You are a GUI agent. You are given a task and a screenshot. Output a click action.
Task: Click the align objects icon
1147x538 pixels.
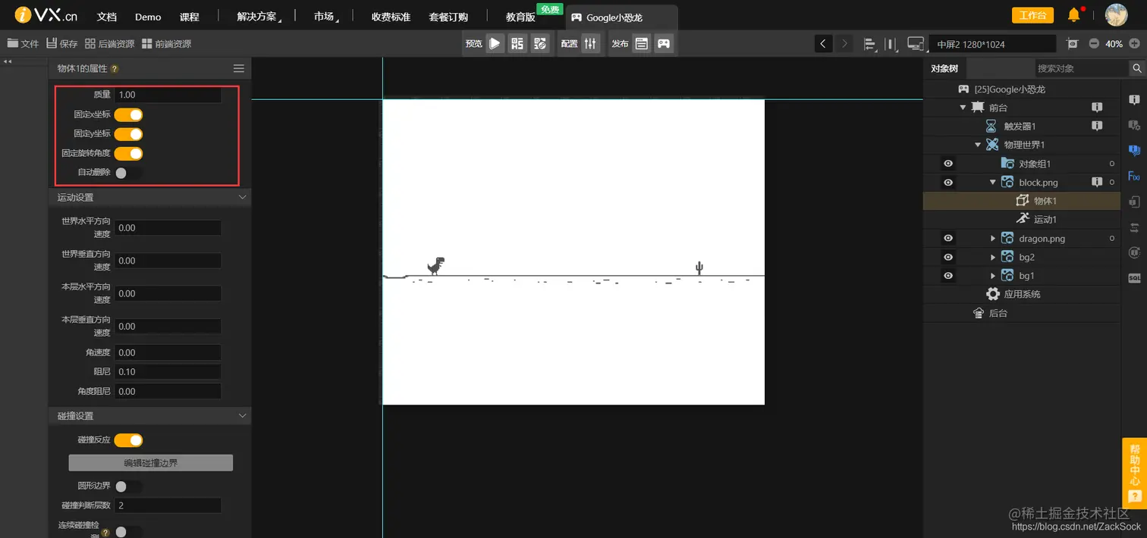(869, 44)
